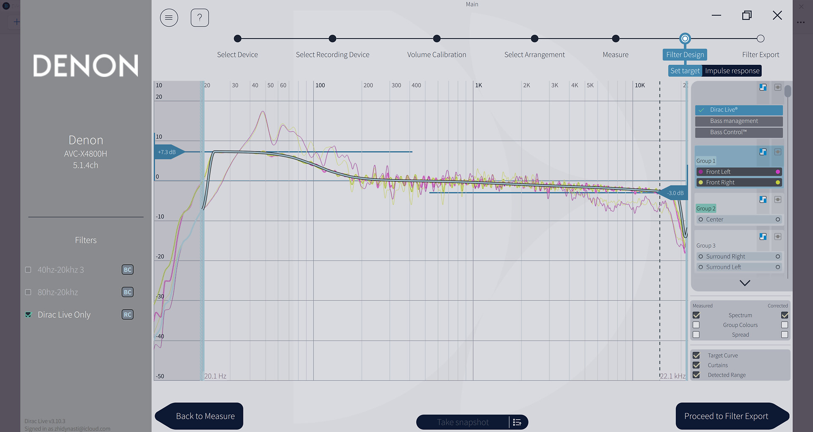Click Group 3 grey link icon
Screen dimensions: 813x432
pos(778,237)
